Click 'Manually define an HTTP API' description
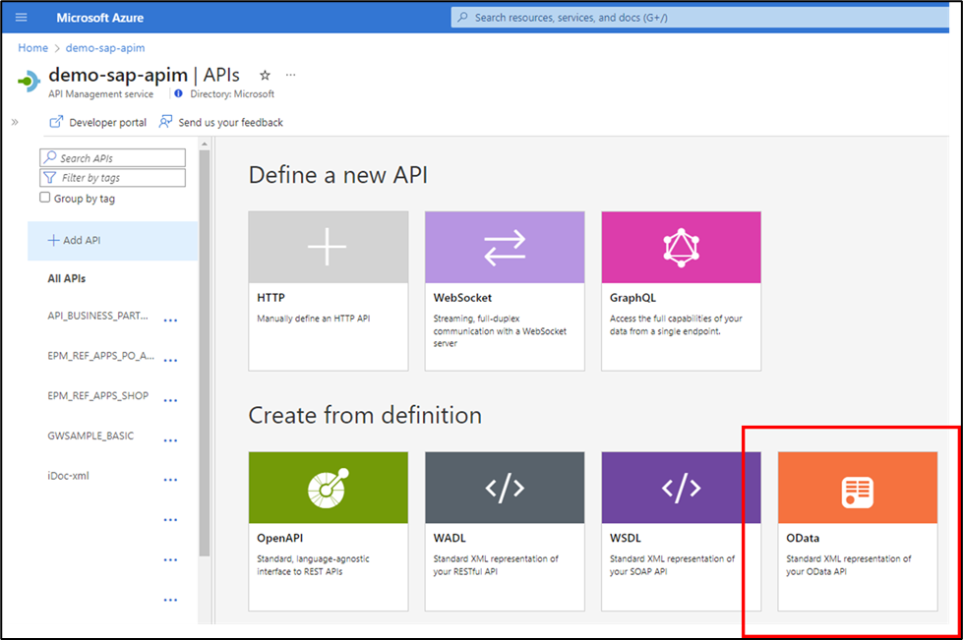Screen dimensions: 963x640 click(313, 319)
